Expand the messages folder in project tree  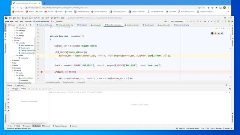click(15, 30)
